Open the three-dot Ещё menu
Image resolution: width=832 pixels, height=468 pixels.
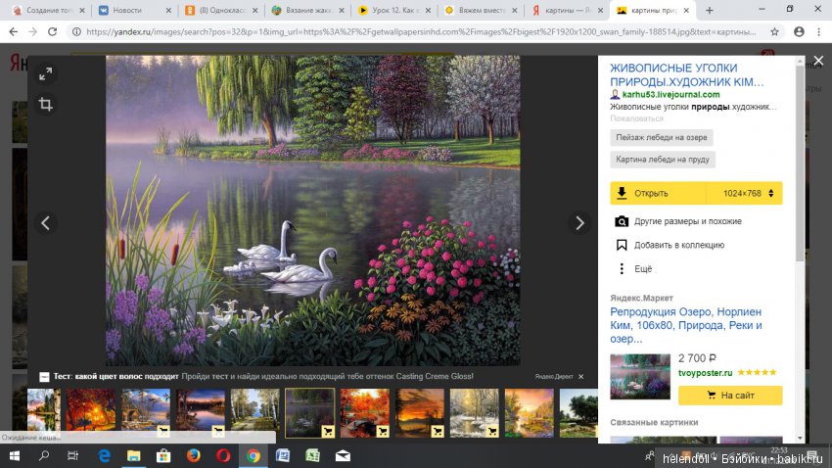tap(621, 268)
